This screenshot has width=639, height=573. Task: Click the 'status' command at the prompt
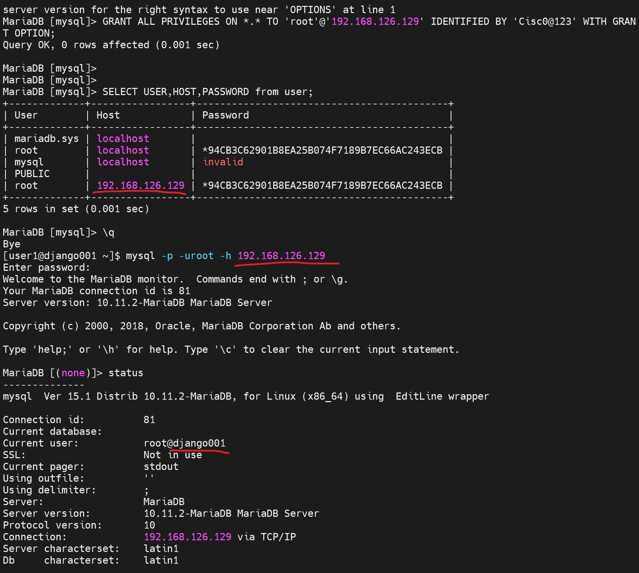(126, 373)
